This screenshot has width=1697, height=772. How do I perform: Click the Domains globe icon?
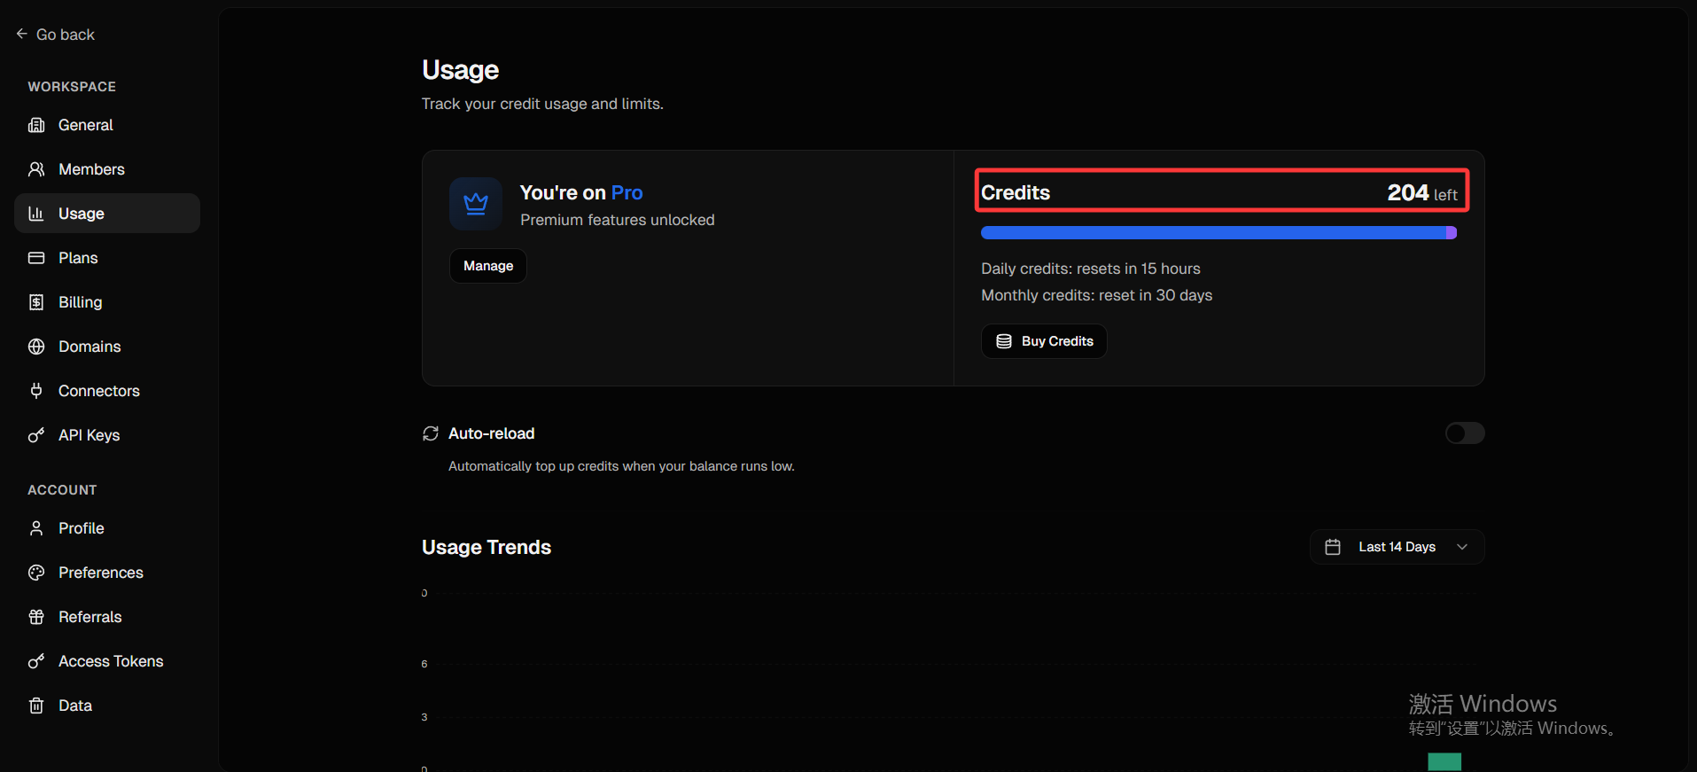36,347
